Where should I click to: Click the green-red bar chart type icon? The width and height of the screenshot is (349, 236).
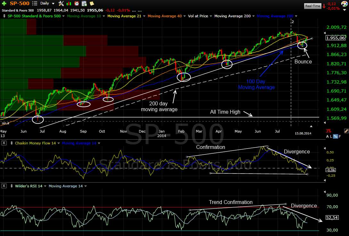[x=69, y=4]
